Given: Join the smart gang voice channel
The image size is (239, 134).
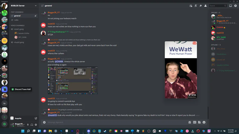Looking at the screenshot, I should (24, 29).
